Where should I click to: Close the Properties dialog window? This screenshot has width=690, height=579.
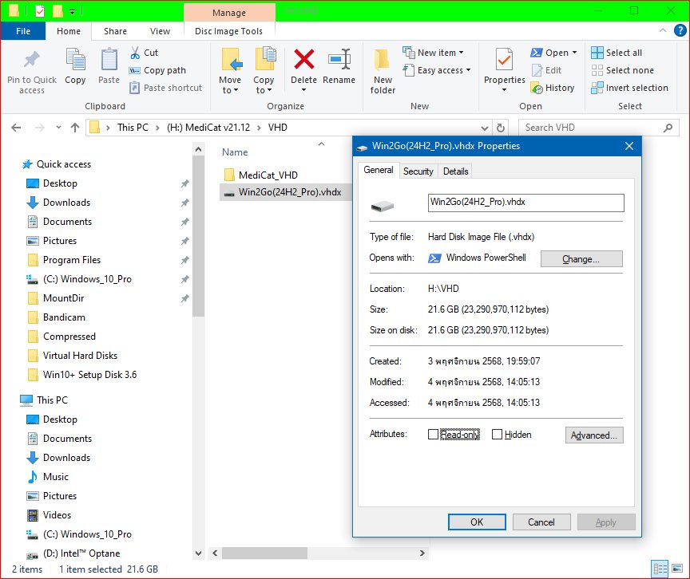coord(629,146)
